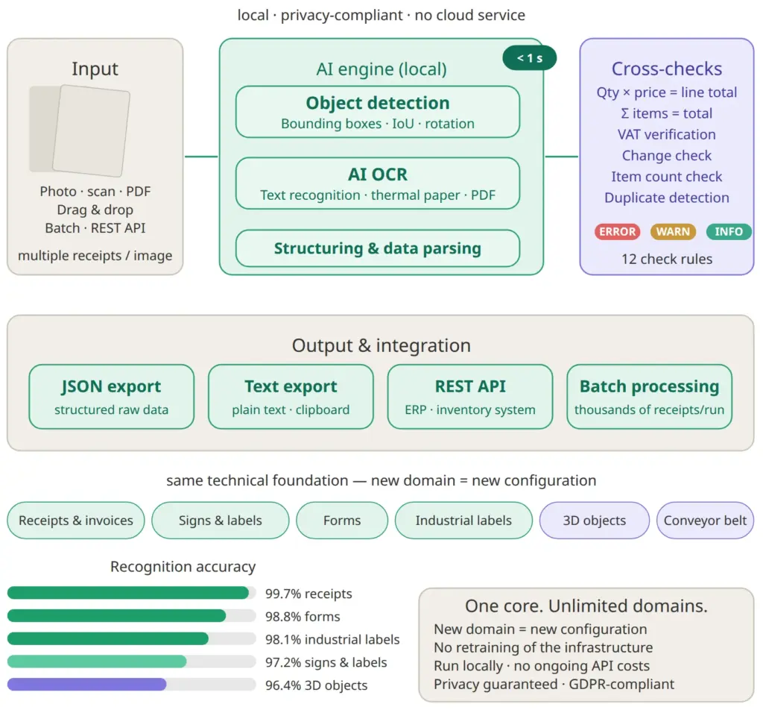Click 'Photo · scan · PDF' text
This screenshot has height=710, width=763.
pos(95,192)
